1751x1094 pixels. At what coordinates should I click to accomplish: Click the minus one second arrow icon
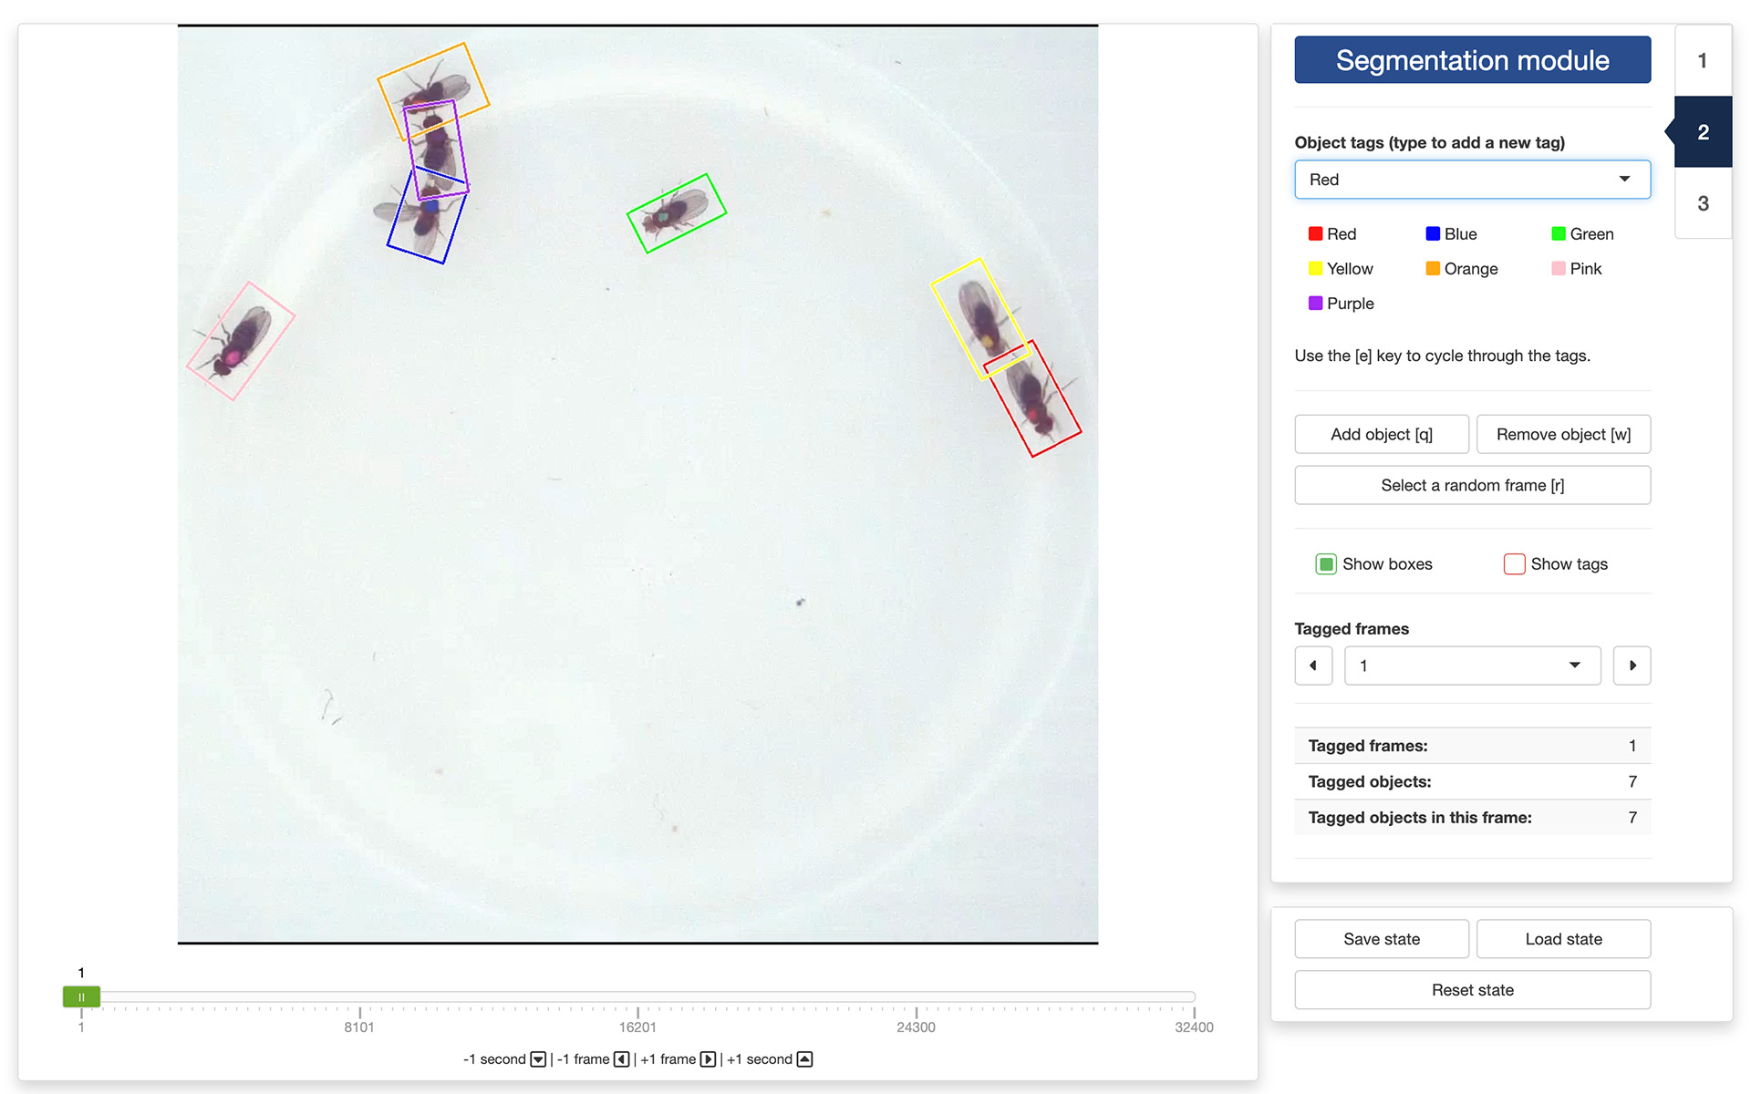(x=538, y=1059)
